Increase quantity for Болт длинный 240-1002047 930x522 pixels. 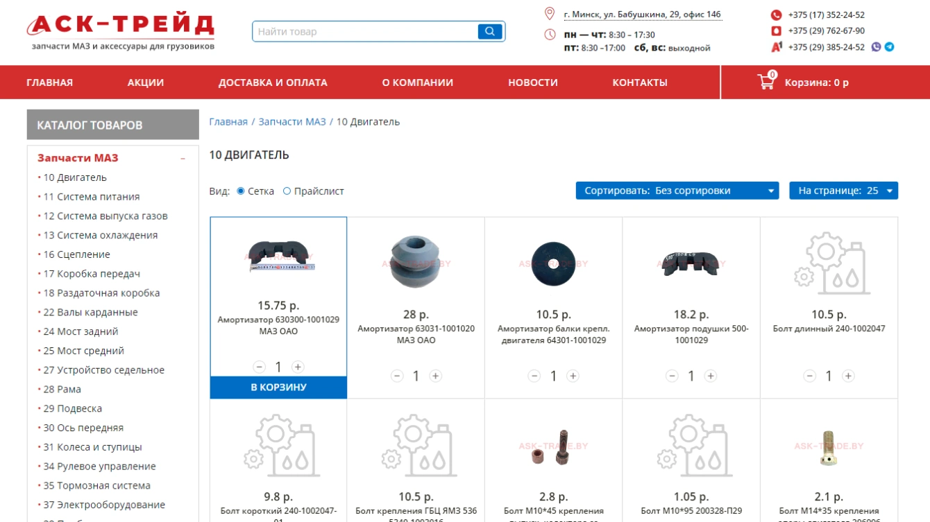(848, 376)
